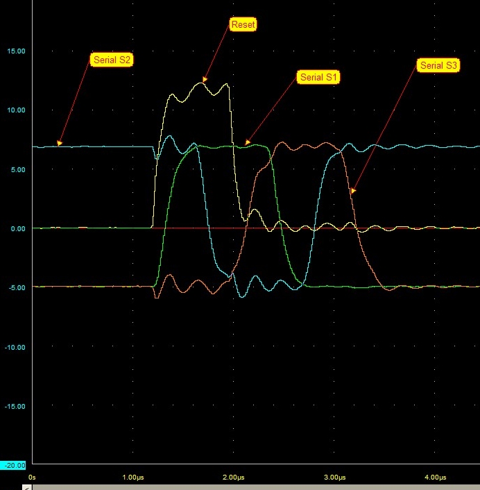Click the Serial S2 annotation label
This screenshot has width=480, height=490.
click(111, 60)
